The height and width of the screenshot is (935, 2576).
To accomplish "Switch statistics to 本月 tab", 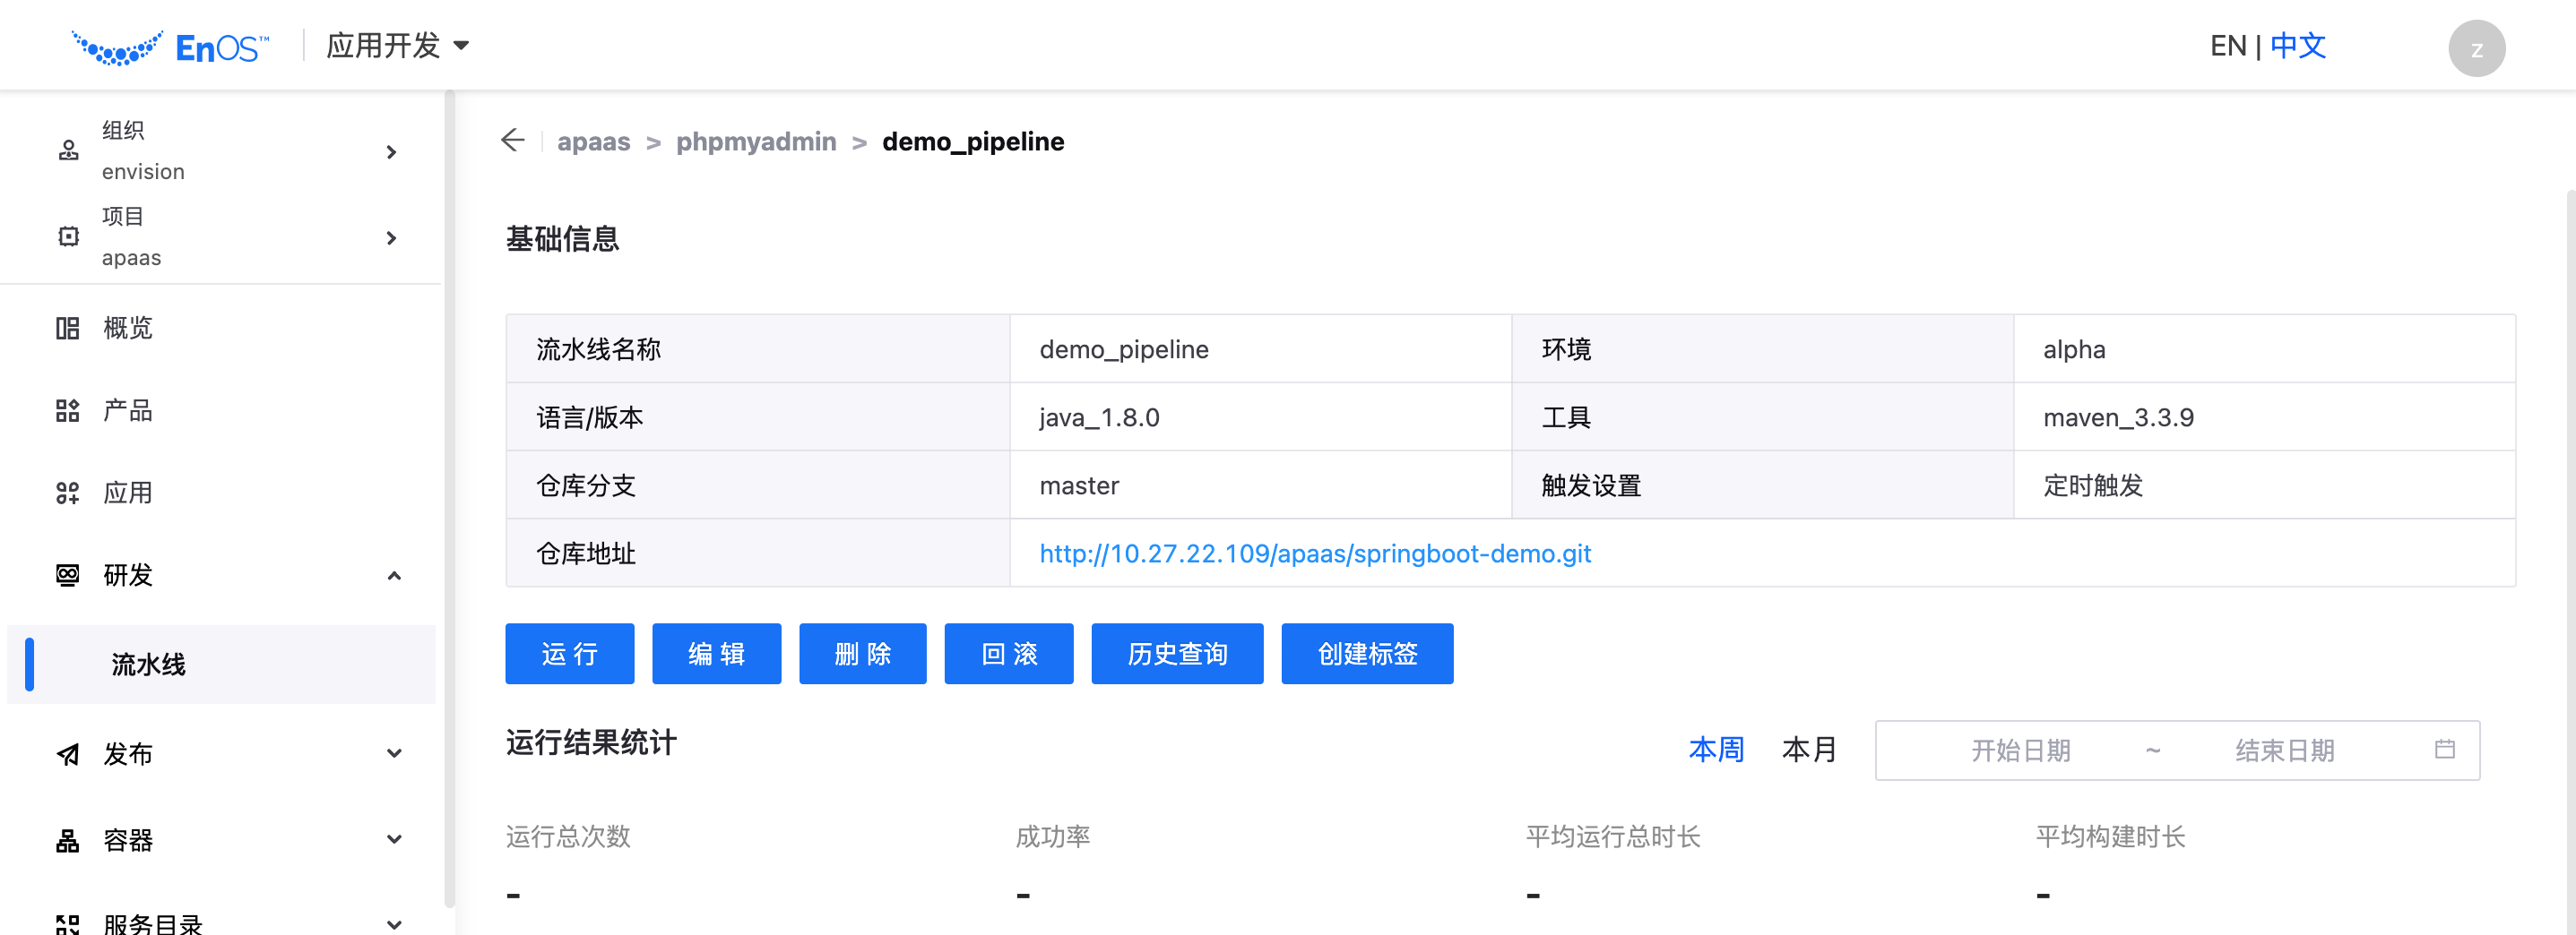I will coord(1808,750).
